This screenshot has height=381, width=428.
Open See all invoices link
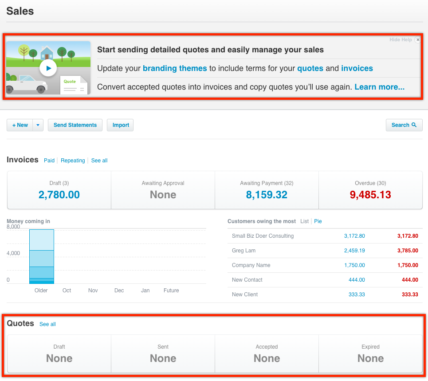tap(99, 161)
